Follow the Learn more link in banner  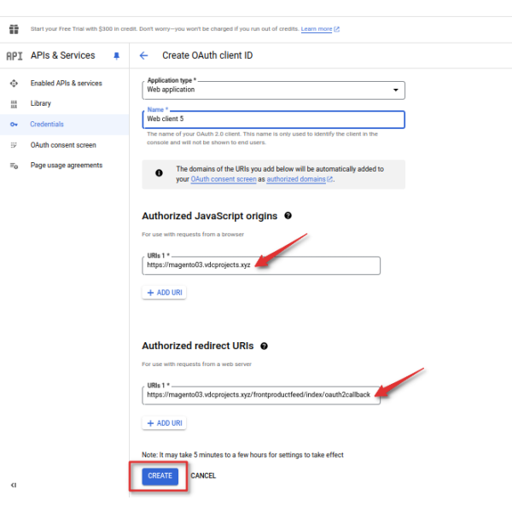point(317,29)
